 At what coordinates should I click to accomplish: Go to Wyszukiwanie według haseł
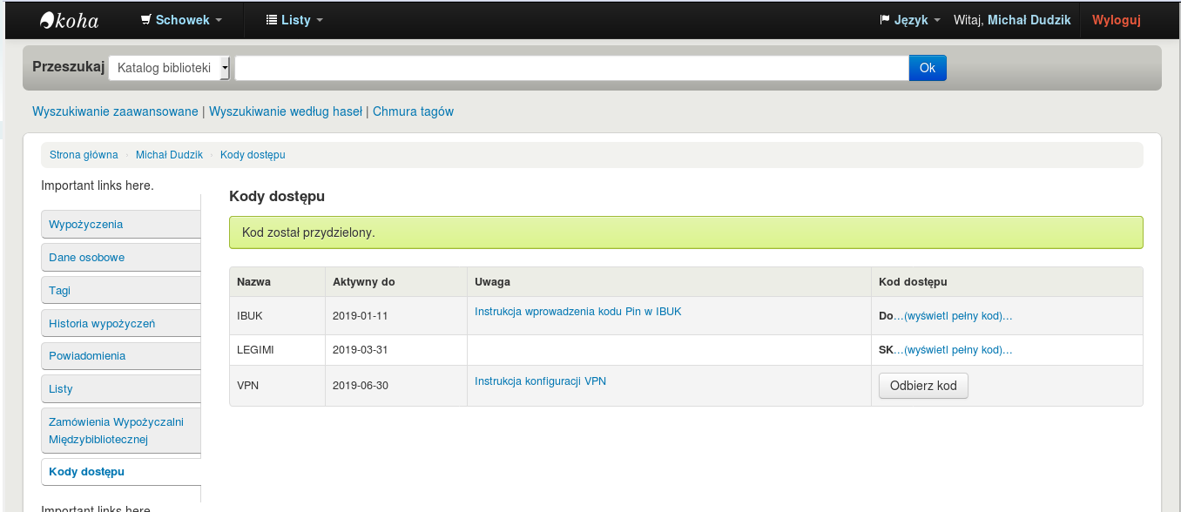pyautogui.click(x=286, y=111)
